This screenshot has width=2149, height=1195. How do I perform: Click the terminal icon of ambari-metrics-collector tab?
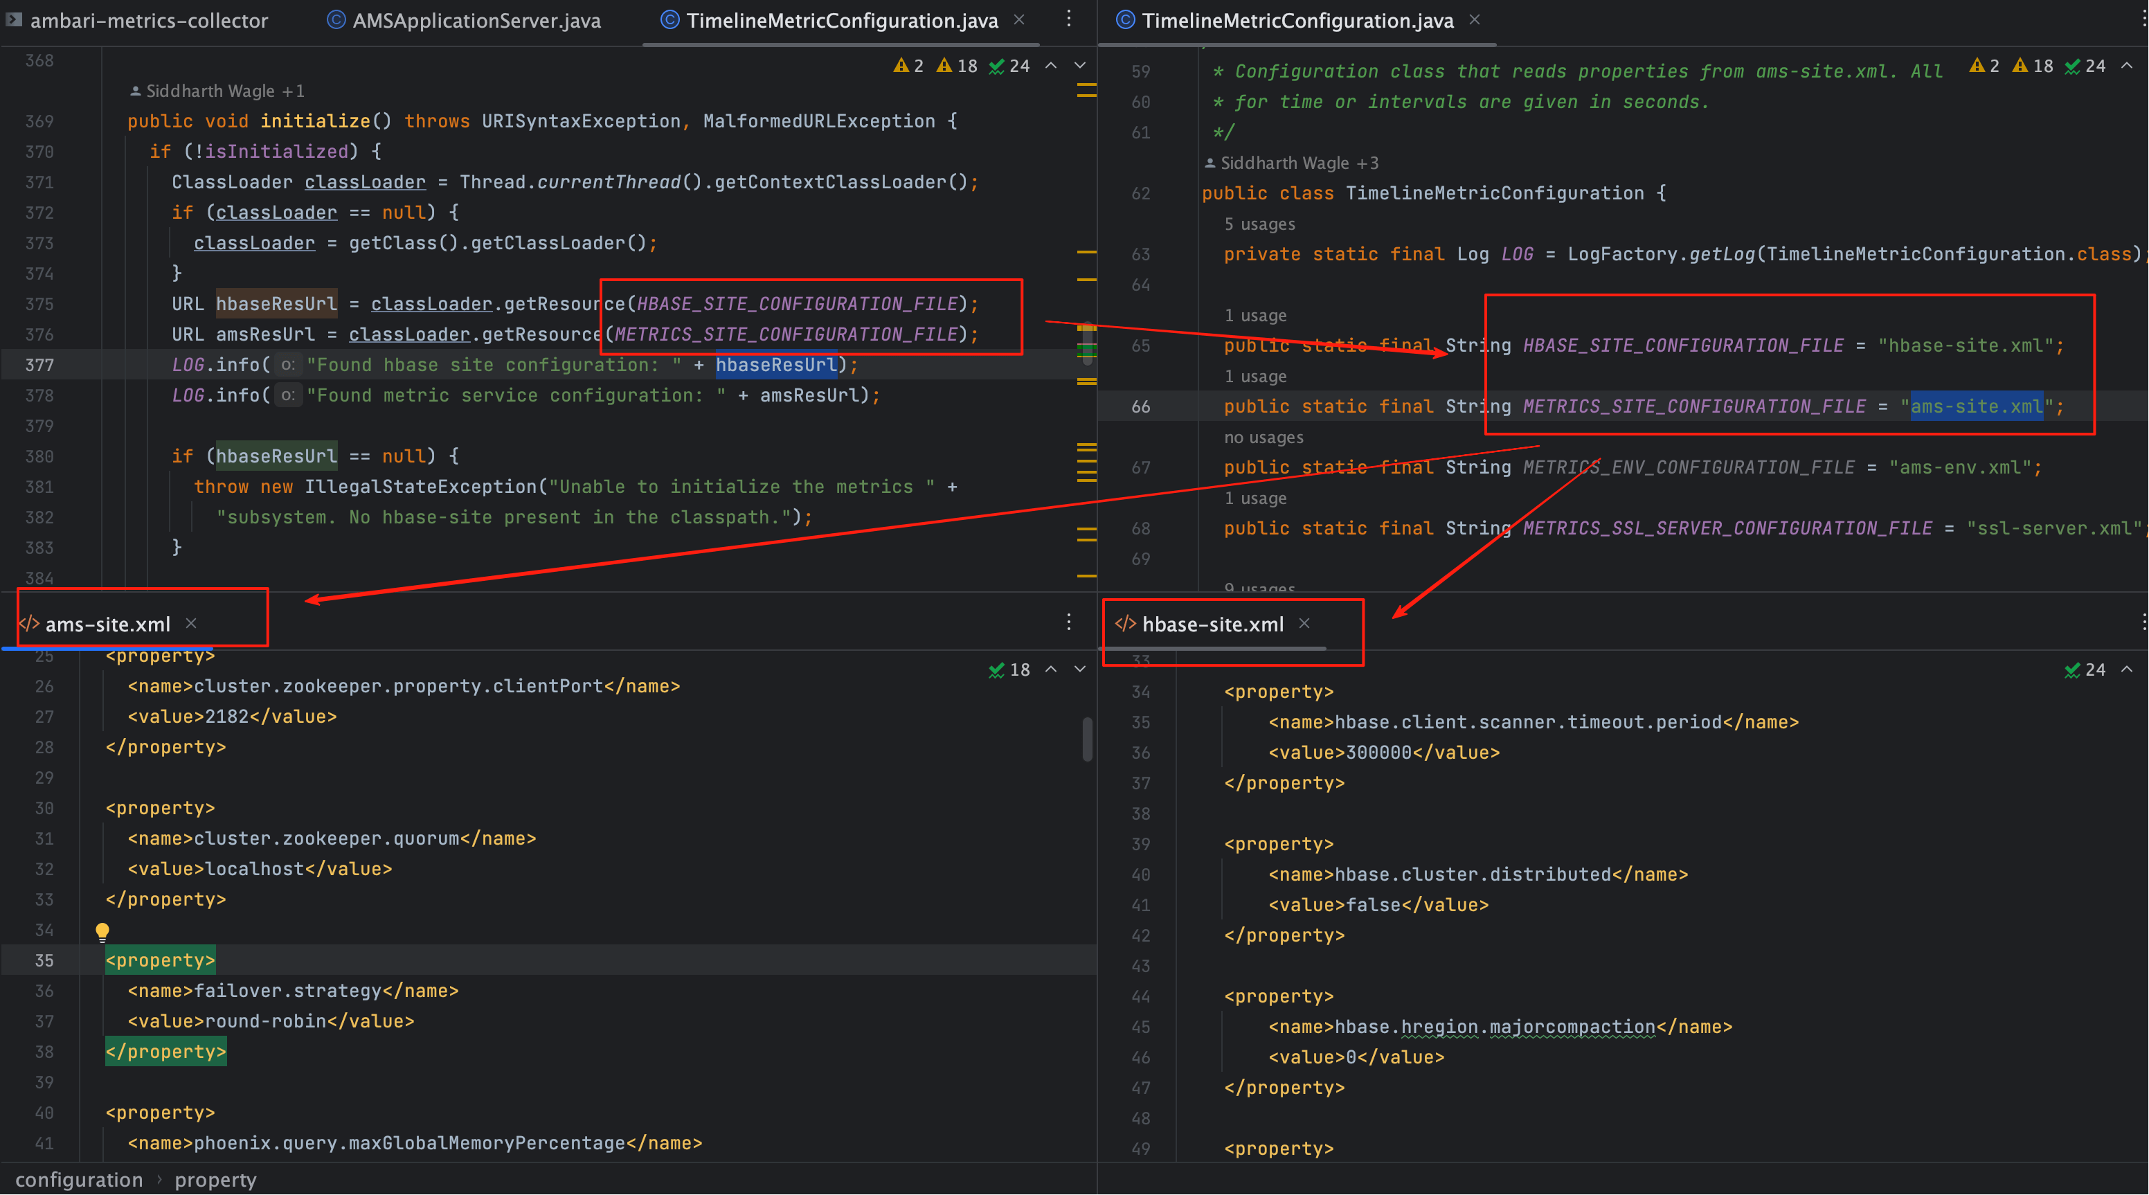[x=13, y=20]
